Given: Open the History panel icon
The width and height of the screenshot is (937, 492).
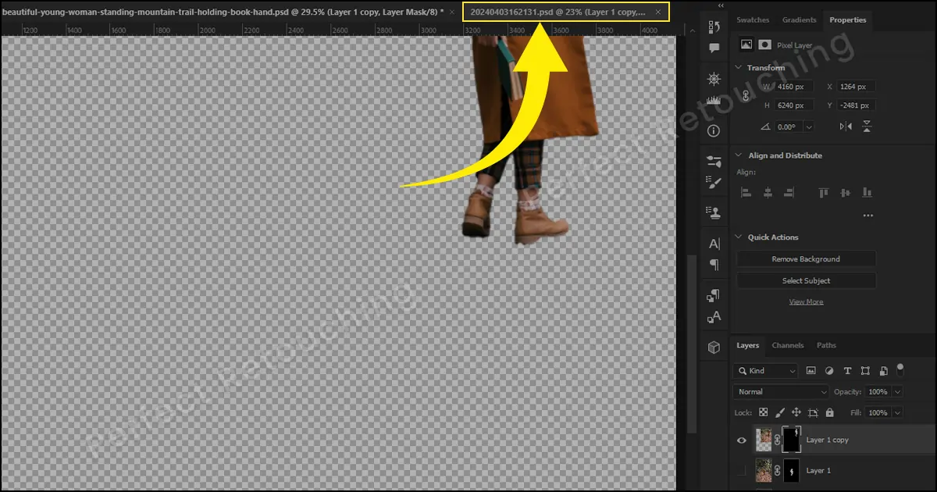Looking at the screenshot, I should (714, 27).
